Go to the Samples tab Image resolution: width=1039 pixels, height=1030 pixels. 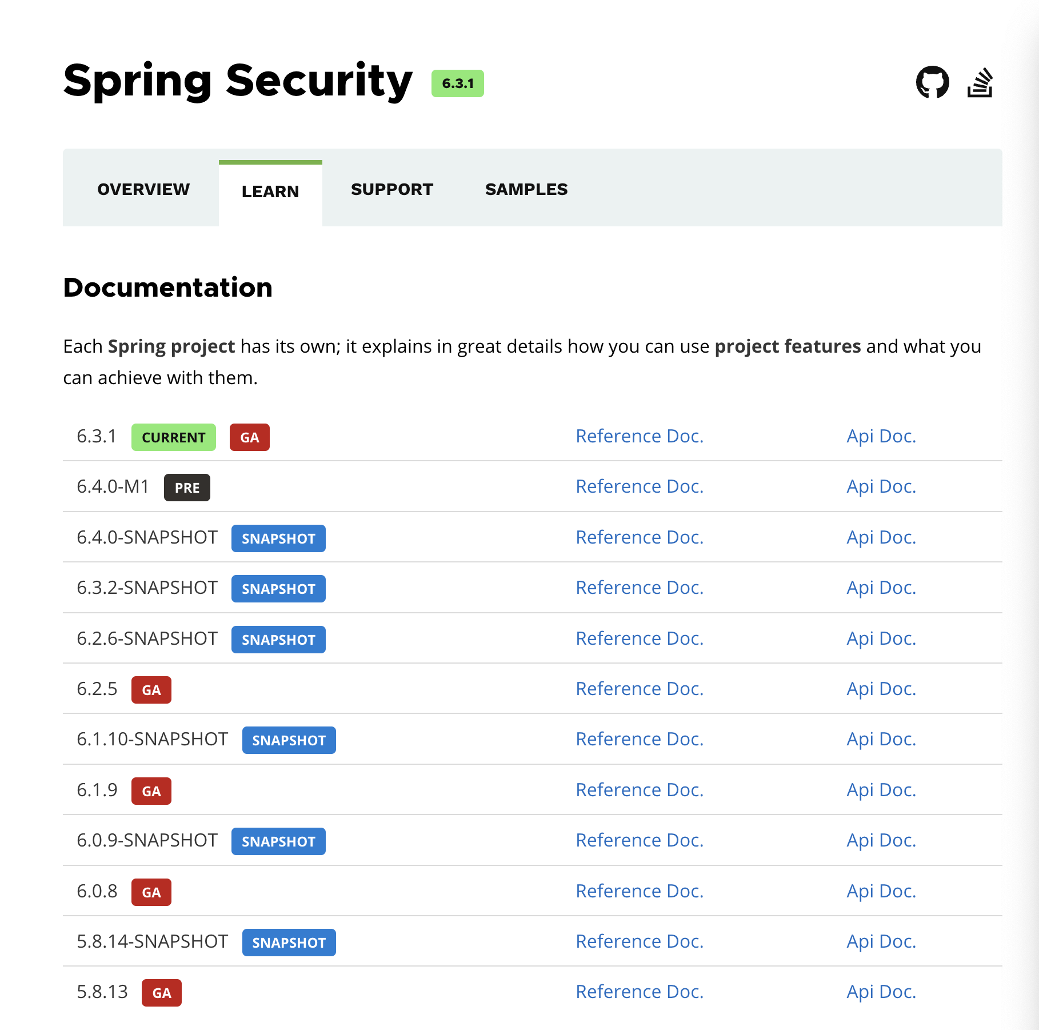tap(526, 189)
